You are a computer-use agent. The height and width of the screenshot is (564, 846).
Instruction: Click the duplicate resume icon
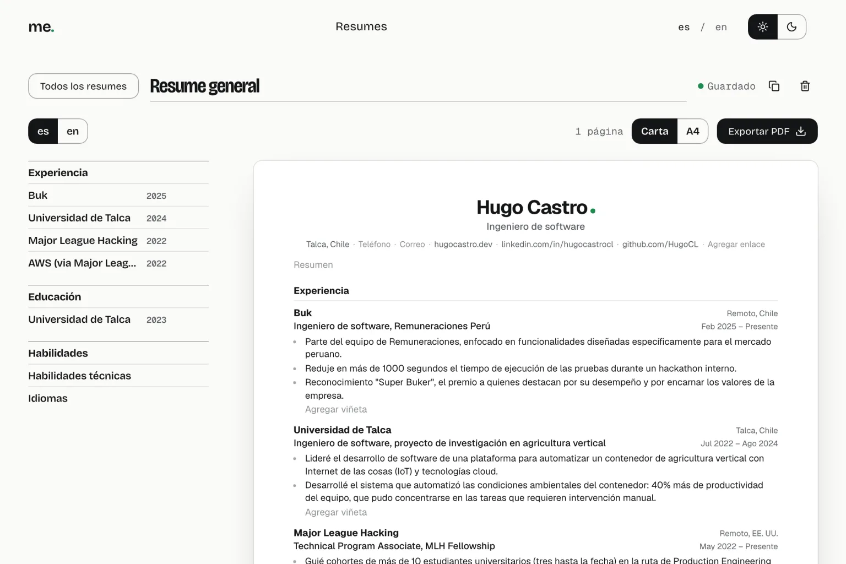coord(774,86)
